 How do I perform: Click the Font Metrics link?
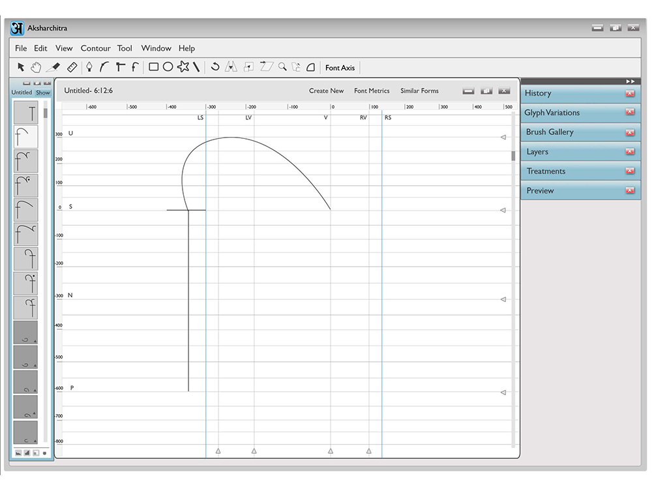(372, 91)
